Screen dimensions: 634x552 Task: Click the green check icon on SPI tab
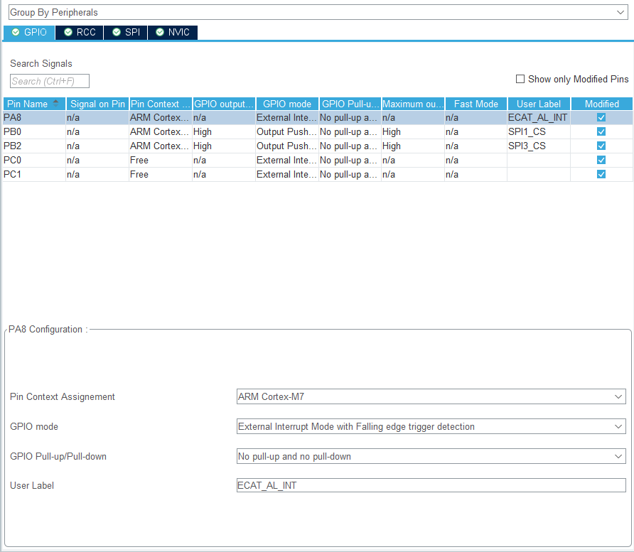click(x=117, y=32)
